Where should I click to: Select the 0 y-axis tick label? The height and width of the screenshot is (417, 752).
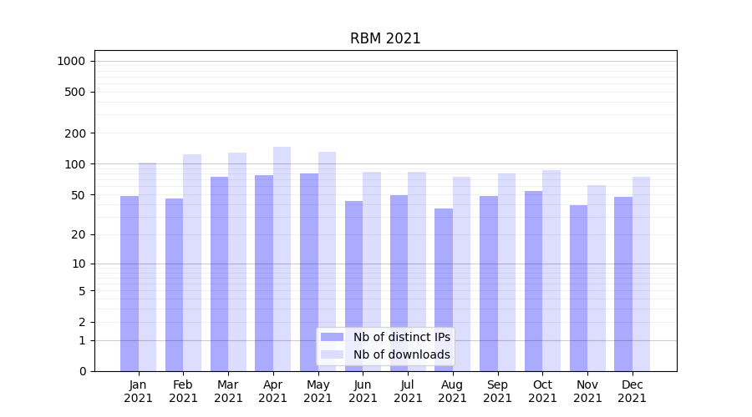tap(82, 371)
